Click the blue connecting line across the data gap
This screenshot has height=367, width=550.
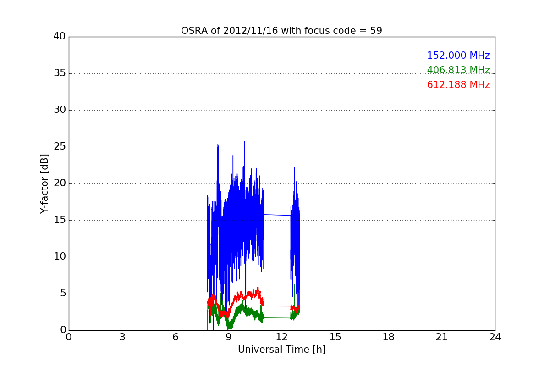(277, 215)
